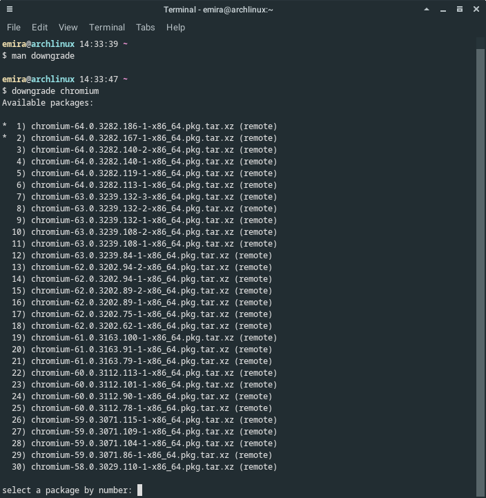
Task: Open the window menu hamburger icon
Action: point(10,9)
